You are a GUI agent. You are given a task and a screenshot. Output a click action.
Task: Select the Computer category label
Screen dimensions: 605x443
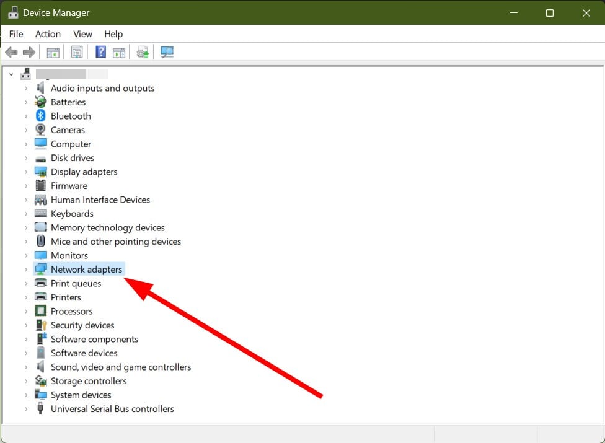71,144
